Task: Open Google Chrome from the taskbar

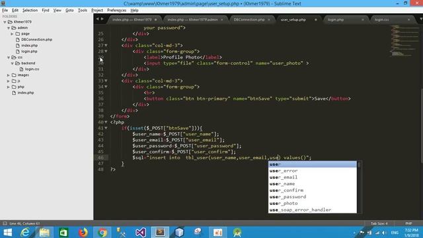Action: pyautogui.click(x=102, y=232)
